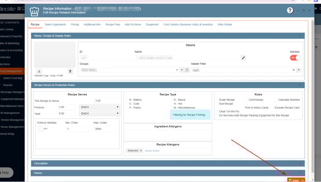
Task: Open the Portions unit EACH dropdown
Action: [99, 107]
